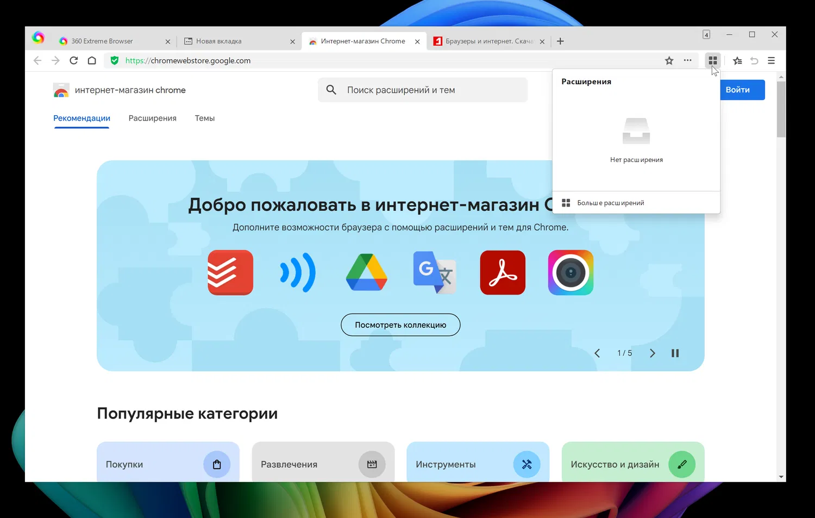Go back to the previous page

[x=37, y=60]
